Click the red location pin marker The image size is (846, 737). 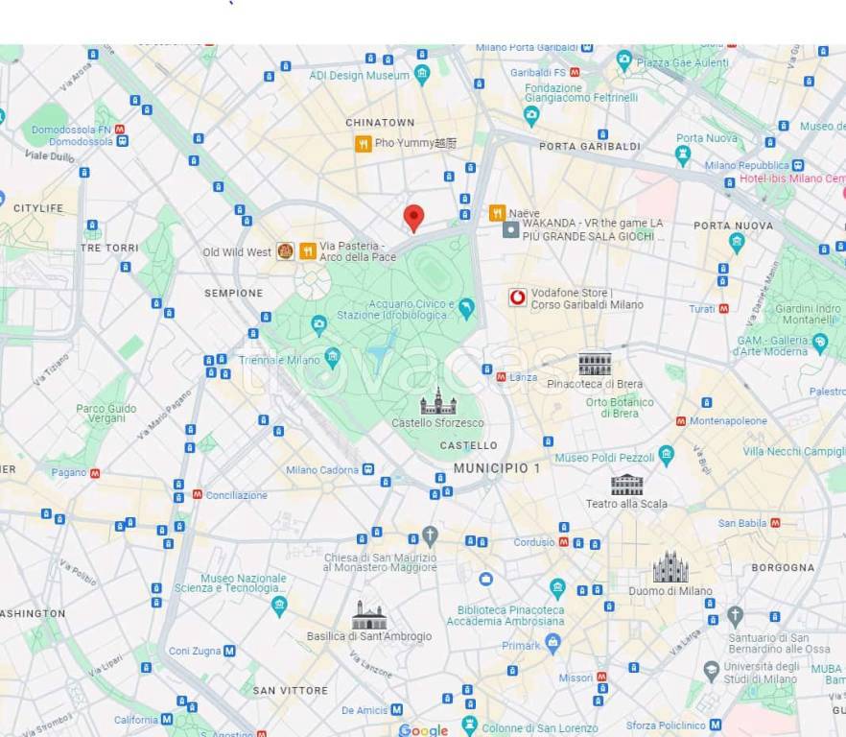click(x=413, y=219)
